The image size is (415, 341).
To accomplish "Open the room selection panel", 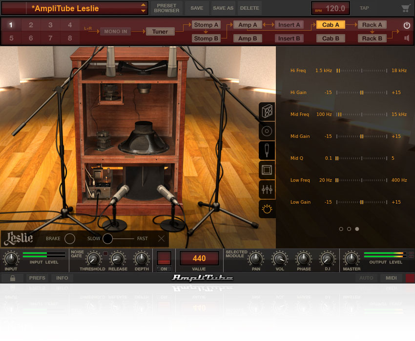I will coord(267,170).
